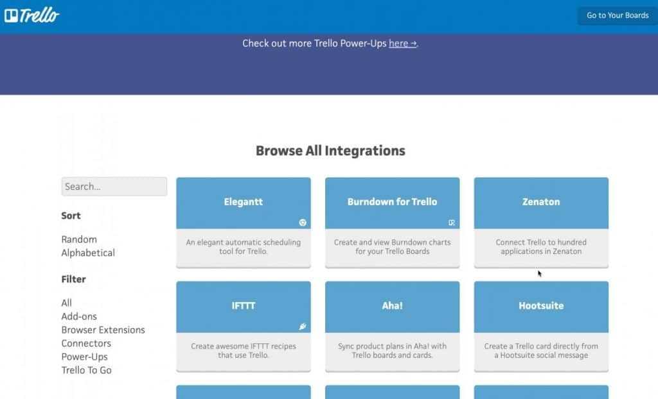
Task: Follow the 'here' Power-Ups link
Action: [x=403, y=43]
